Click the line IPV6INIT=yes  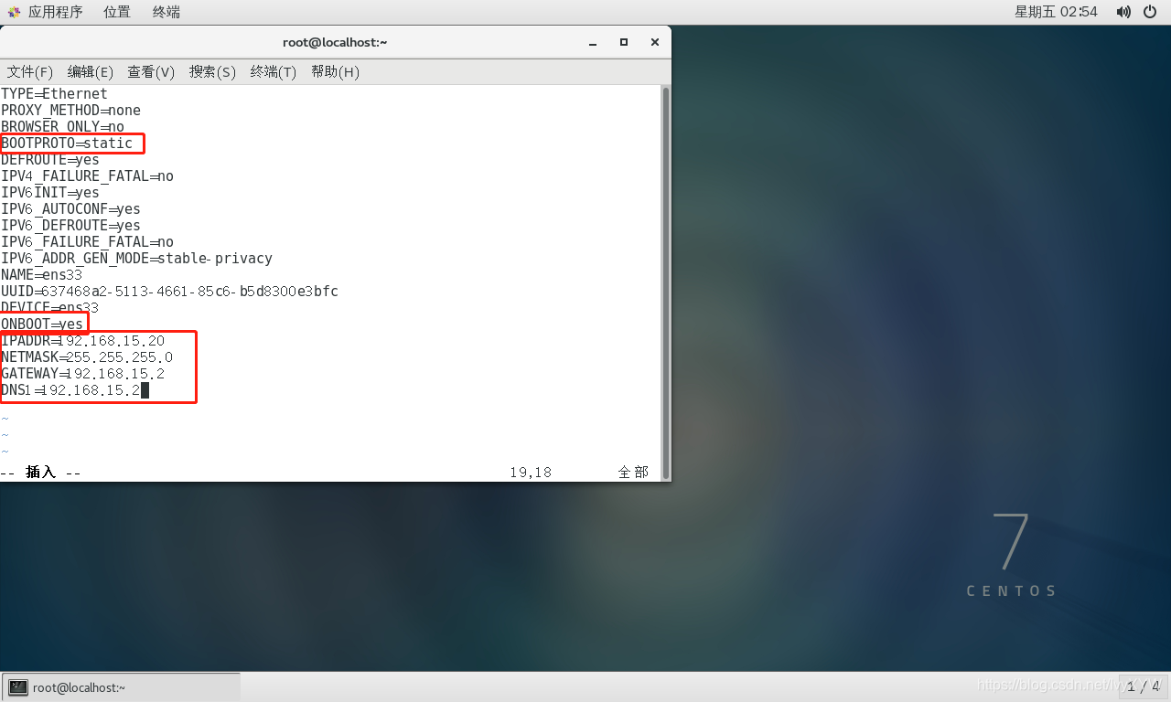50,193
